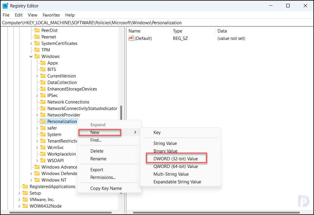Screen dimensions: 314x215
Task: Expand the TenantRestrictions key
Action: (37, 141)
